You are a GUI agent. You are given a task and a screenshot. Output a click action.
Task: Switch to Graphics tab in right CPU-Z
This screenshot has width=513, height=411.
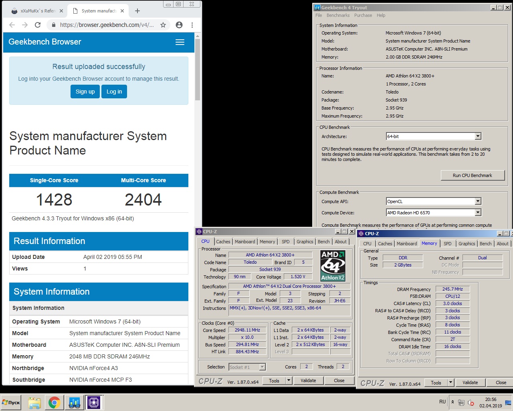coord(467,244)
